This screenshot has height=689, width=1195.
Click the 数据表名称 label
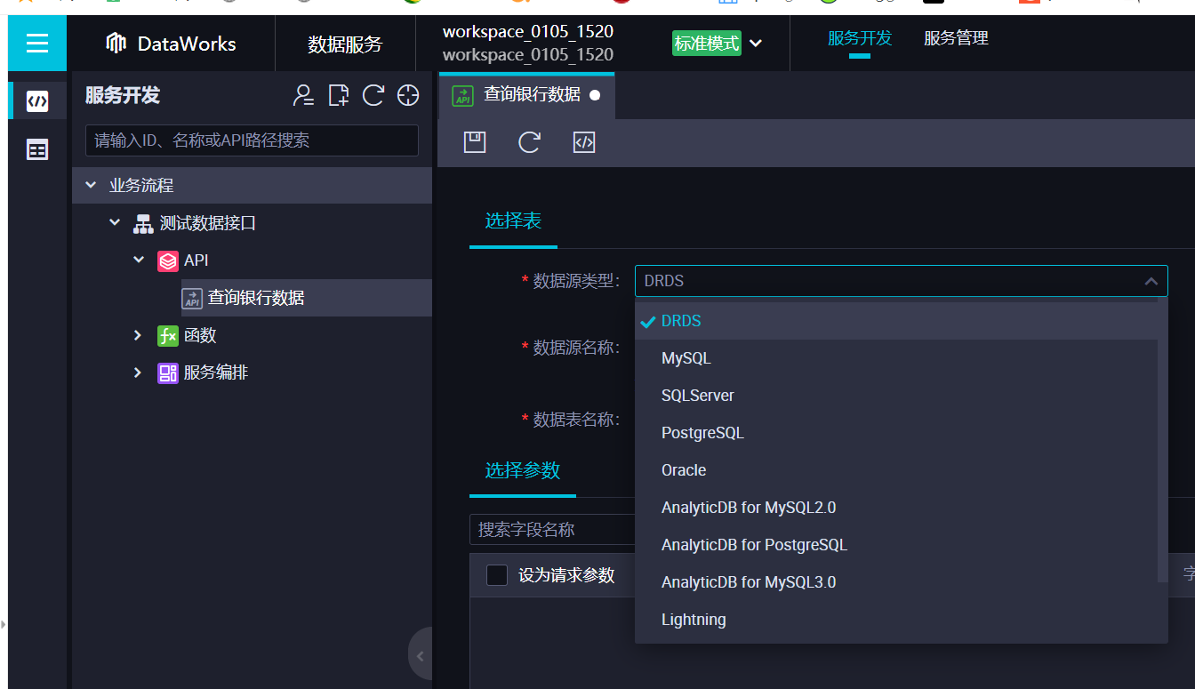(x=575, y=420)
